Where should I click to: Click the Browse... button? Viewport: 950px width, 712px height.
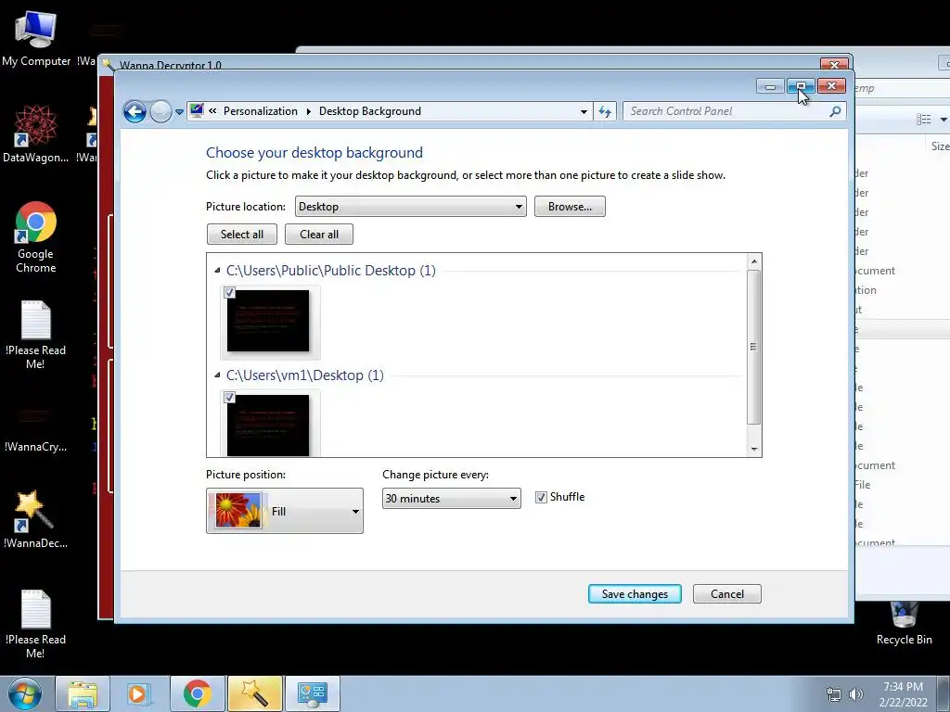(x=570, y=207)
